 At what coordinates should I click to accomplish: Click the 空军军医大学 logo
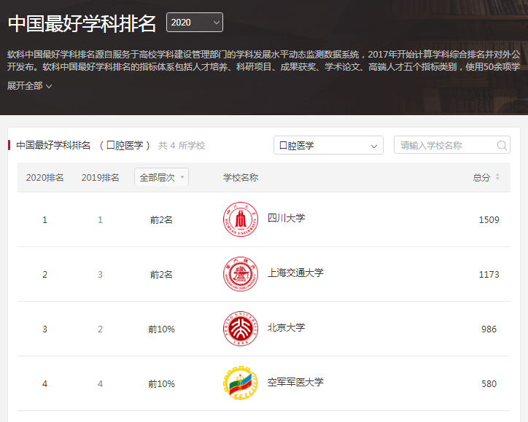(241, 383)
